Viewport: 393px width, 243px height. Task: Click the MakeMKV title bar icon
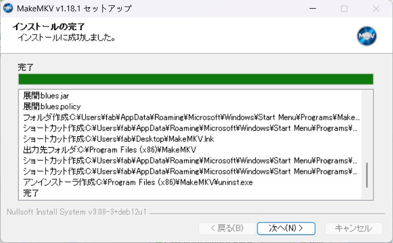click(x=8, y=8)
